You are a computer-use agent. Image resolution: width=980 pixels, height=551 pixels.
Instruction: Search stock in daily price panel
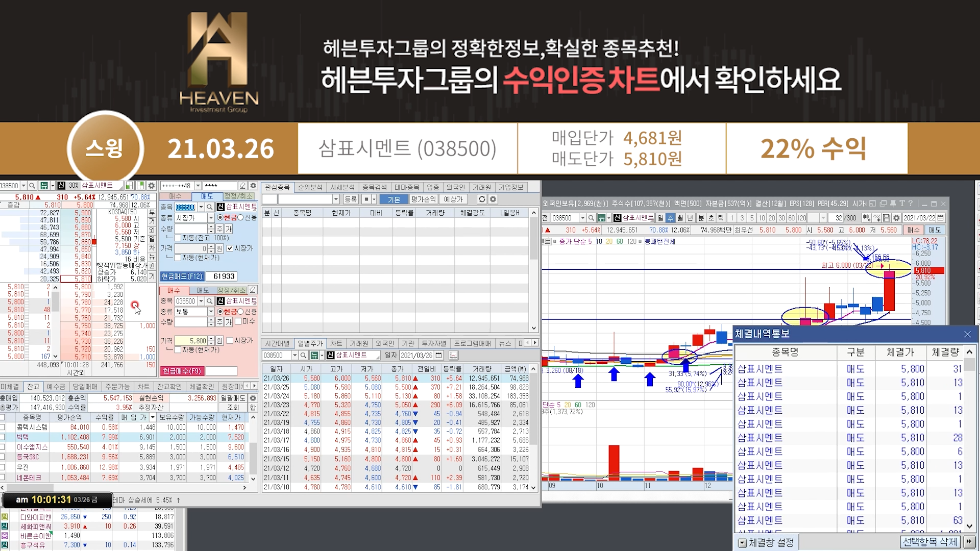(303, 355)
